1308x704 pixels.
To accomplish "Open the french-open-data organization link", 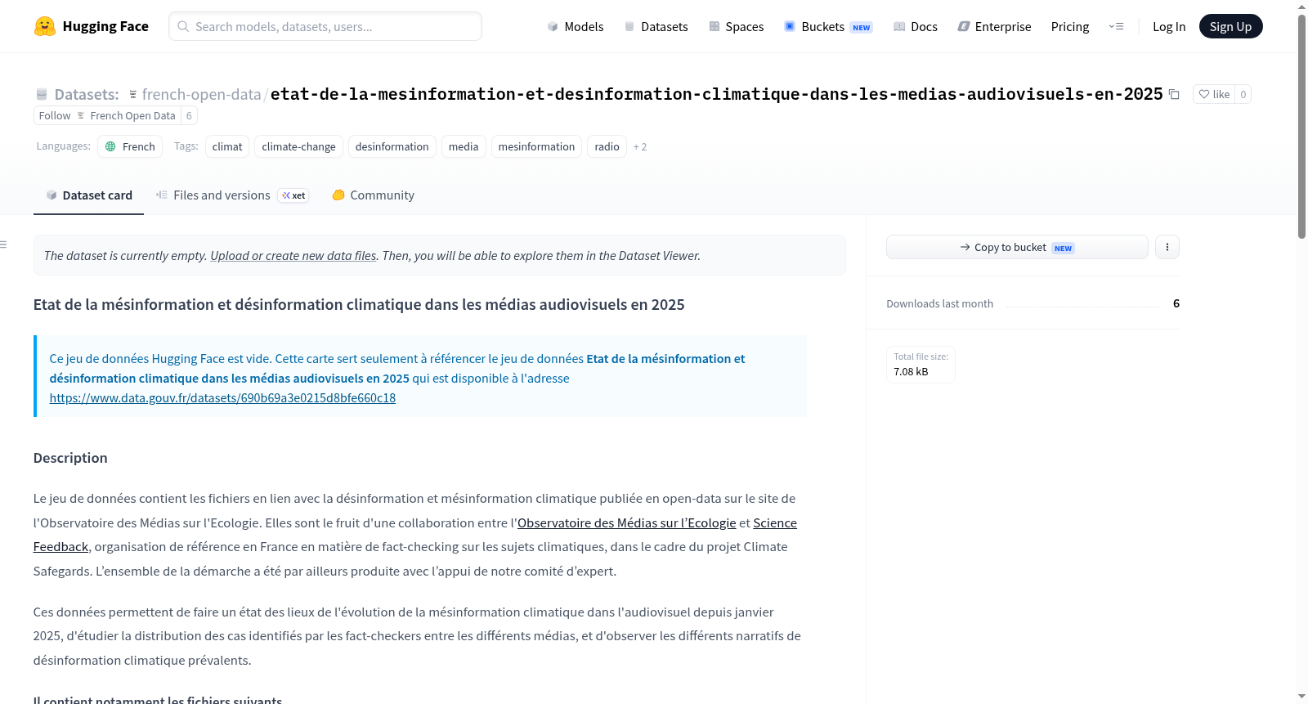I will [201, 94].
